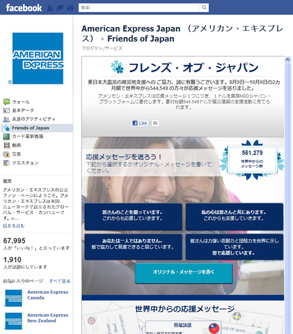Viewport: 293px width, 334px height.
Task: Click the プロダクト/サービス category text
Action: click(103, 48)
